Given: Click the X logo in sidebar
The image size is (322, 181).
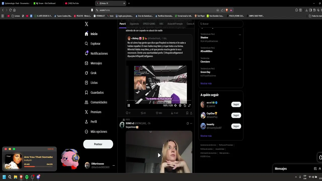Looking at the screenshot, I should tap(87, 24).
